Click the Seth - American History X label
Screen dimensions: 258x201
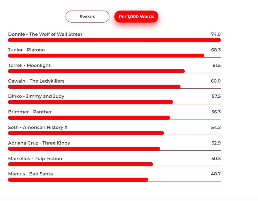(x=38, y=128)
